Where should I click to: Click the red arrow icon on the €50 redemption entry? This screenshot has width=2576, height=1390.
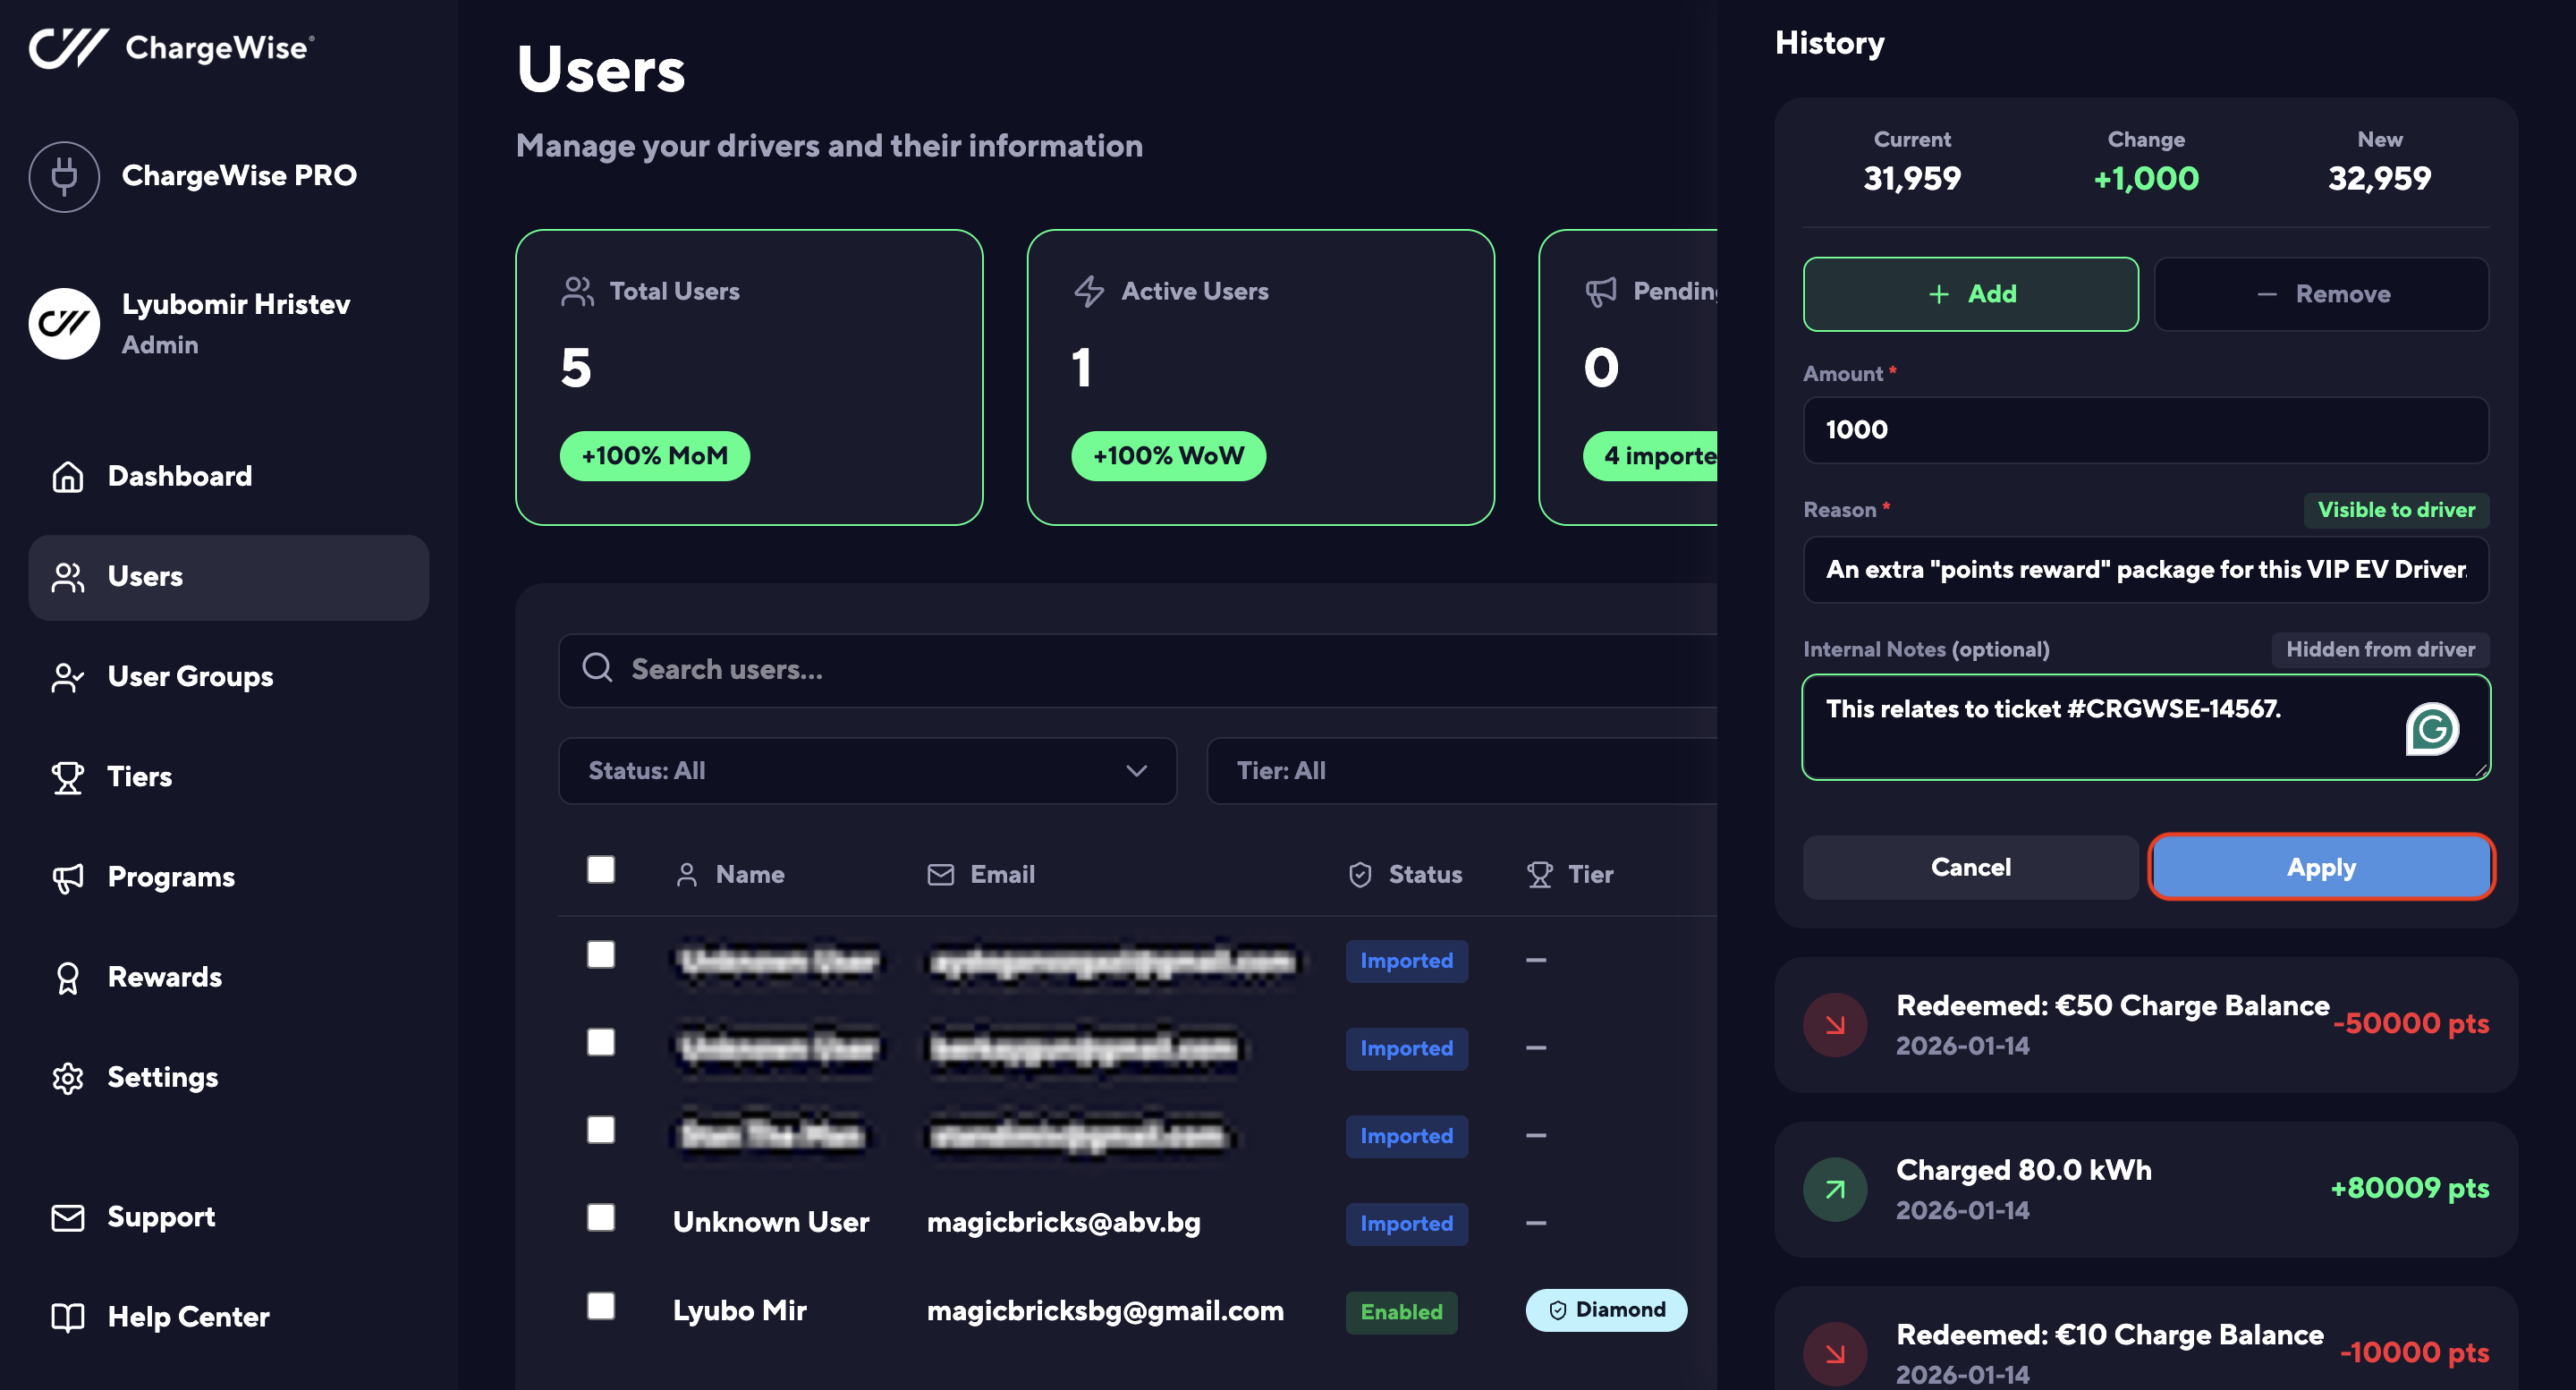[1834, 1024]
